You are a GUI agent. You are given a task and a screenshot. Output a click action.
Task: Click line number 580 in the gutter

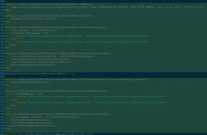[x=3, y=114]
